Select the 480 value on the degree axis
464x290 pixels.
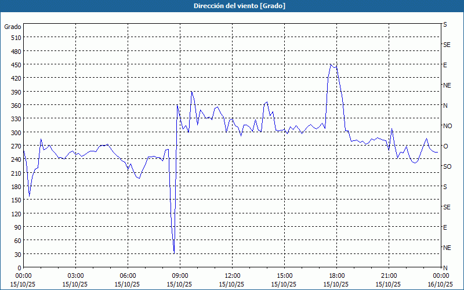tap(16, 52)
